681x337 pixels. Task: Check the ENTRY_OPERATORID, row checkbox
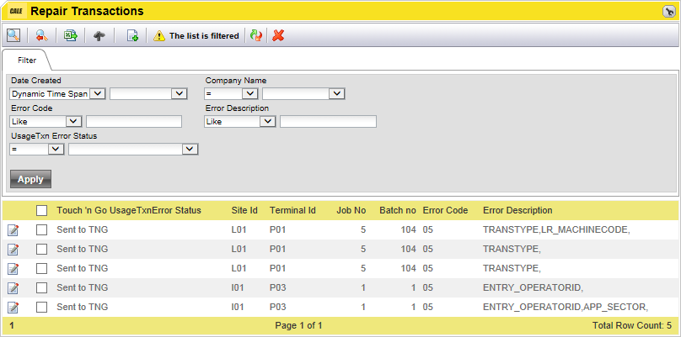(x=41, y=287)
